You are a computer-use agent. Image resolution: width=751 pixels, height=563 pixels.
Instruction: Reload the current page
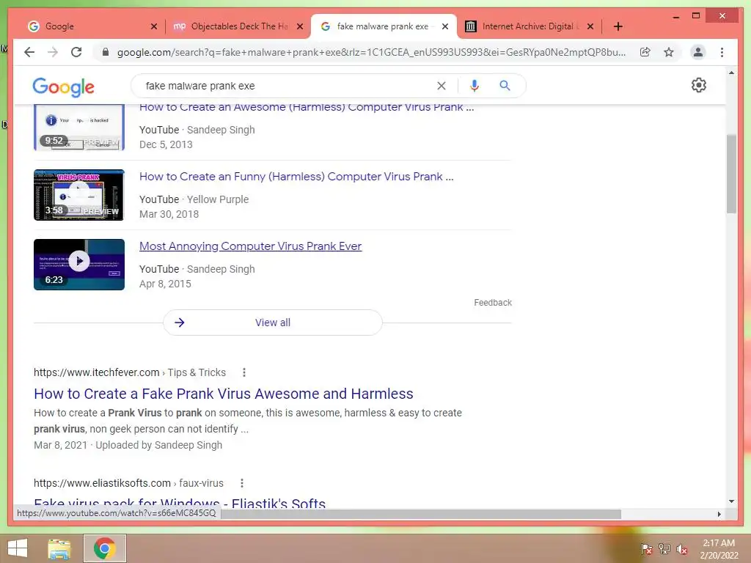click(76, 52)
